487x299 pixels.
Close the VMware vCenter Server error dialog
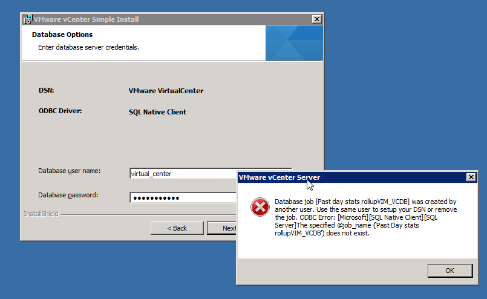click(471, 177)
